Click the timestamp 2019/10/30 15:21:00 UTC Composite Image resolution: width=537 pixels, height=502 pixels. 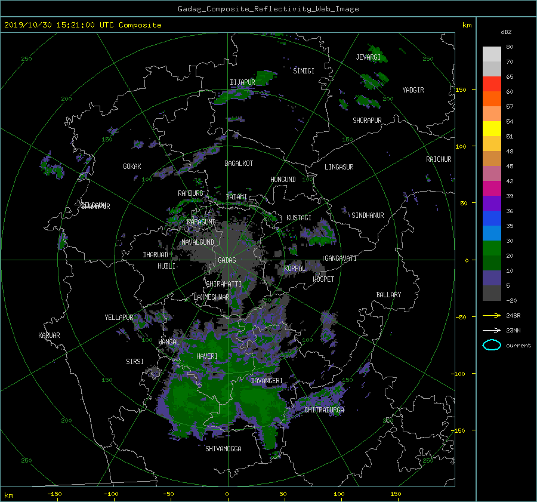coord(82,25)
